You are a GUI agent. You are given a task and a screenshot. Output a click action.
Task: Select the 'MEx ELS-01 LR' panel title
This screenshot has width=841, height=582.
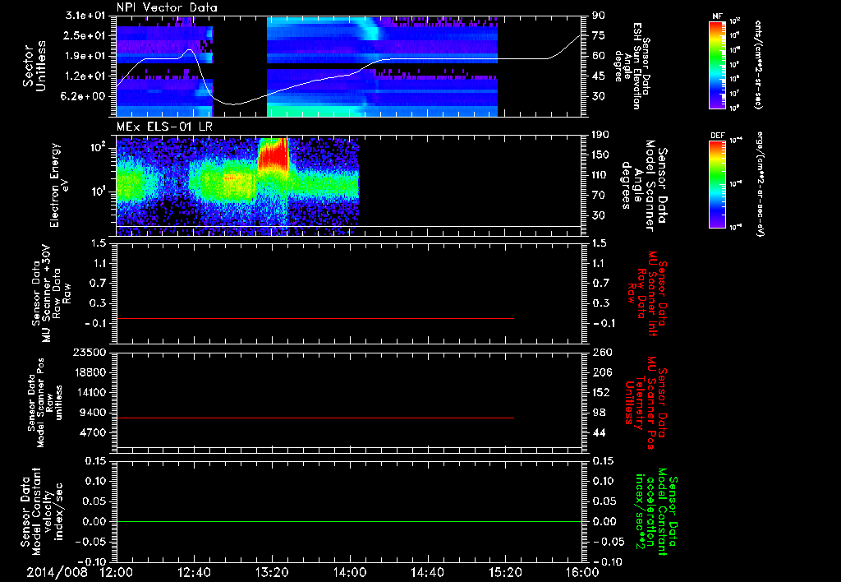[164, 127]
